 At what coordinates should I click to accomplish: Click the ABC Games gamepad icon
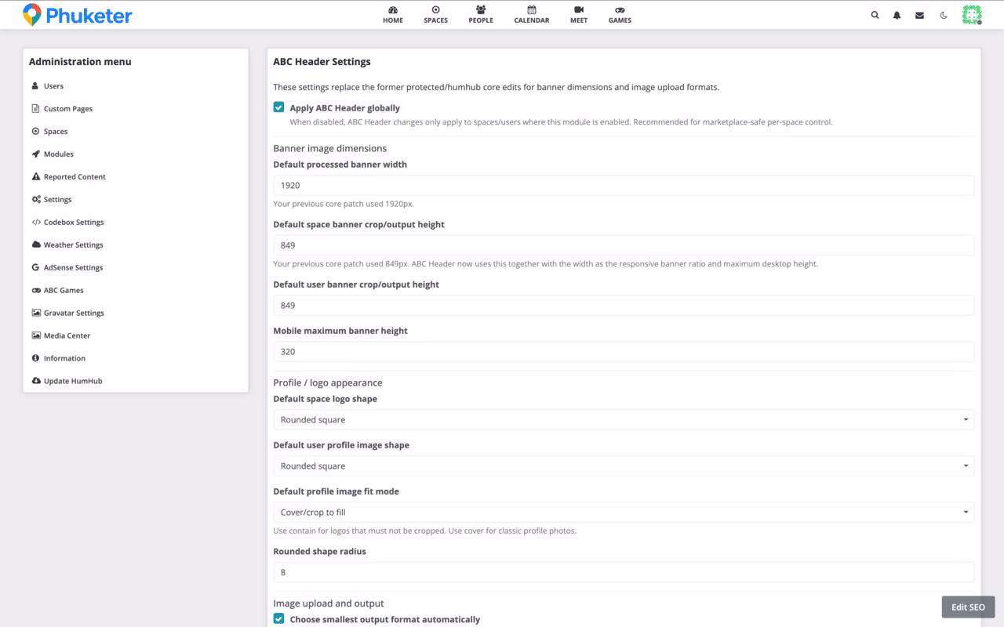point(36,291)
